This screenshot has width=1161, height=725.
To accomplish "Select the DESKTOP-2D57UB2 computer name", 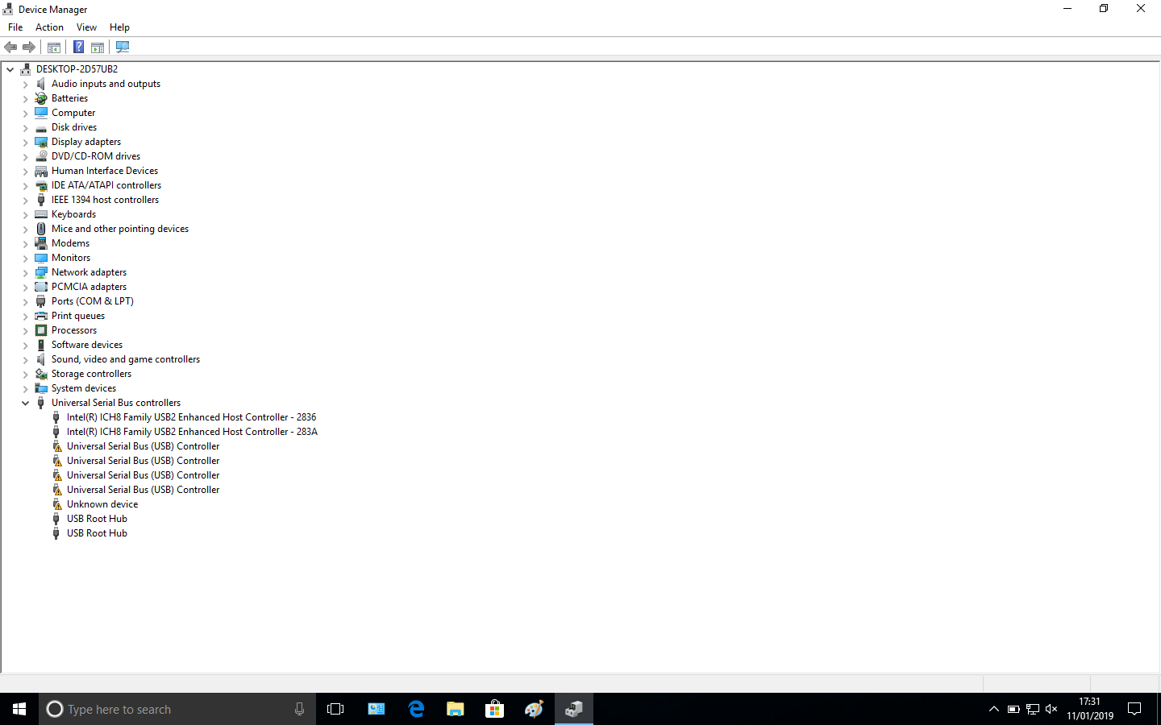I will (x=77, y=69).
